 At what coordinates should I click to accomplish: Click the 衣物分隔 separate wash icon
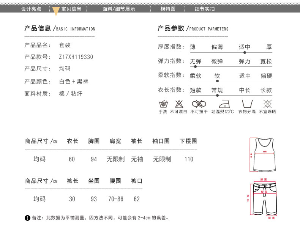pyautogui.click(x=247, y=104)
